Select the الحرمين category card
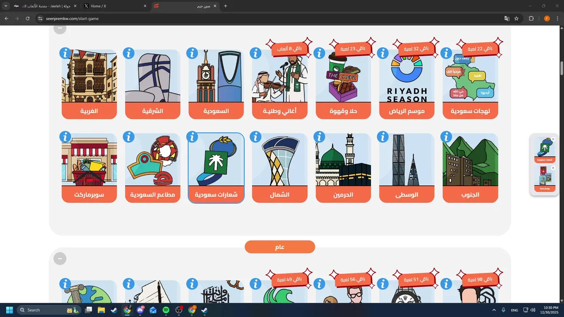The image size is (564, 317). 343,168
